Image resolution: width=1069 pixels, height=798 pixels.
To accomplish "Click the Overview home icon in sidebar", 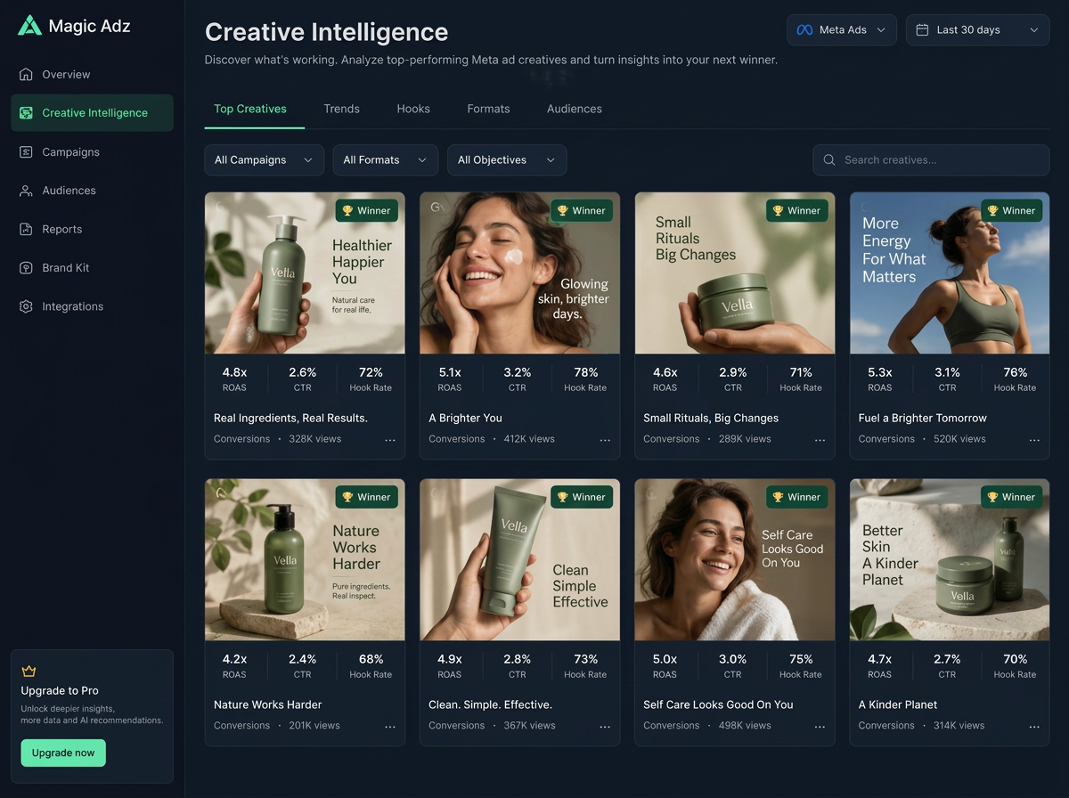I will [x=26, y=74].
